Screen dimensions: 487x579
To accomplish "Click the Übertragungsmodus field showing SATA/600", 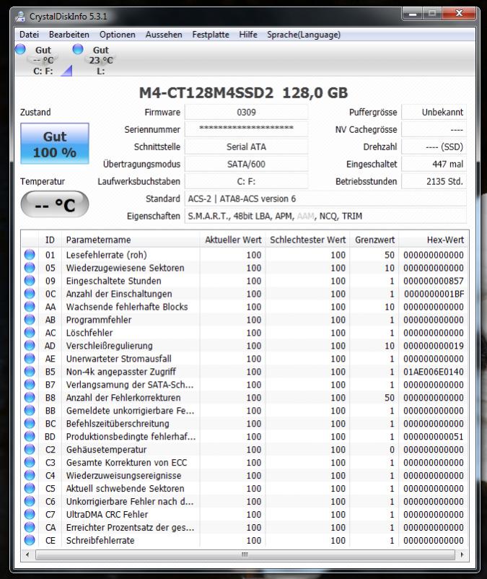I will coord(246,164).
